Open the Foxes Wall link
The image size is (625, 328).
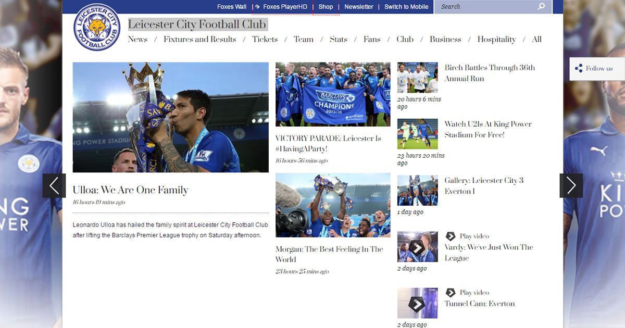232,7
